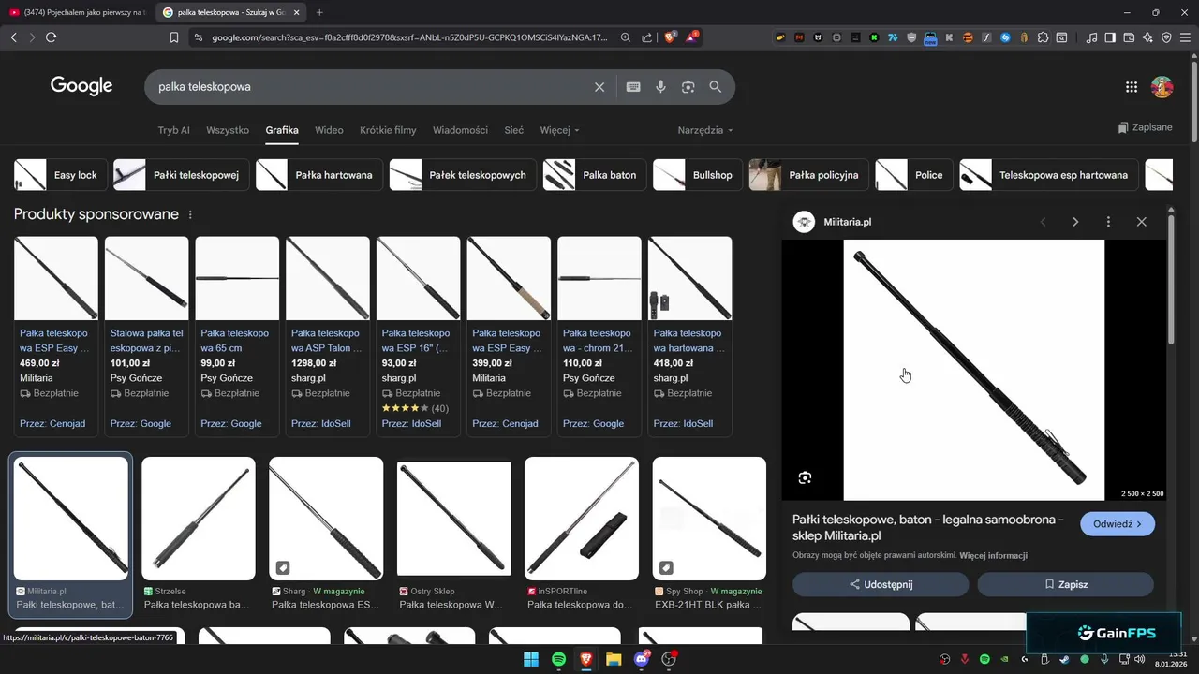
Task: Save image with Zapisz button
Action: click(1066, 584)
